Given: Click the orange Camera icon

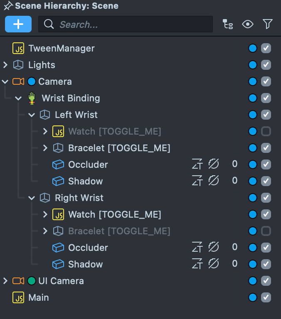Looking at the screenshot, I should 18,81.
